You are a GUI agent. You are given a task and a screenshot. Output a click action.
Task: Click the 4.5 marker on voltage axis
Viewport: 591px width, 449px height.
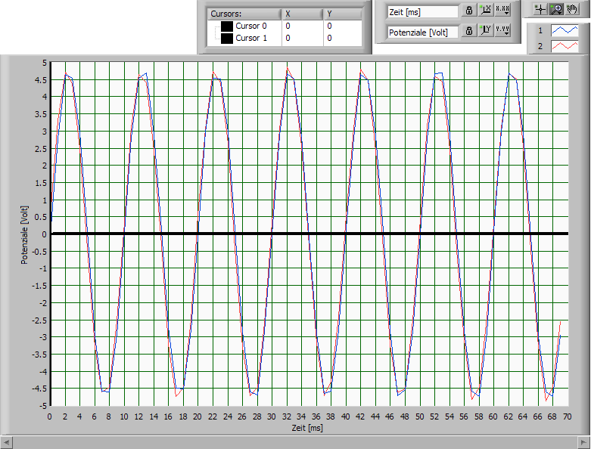click(41, 80)
